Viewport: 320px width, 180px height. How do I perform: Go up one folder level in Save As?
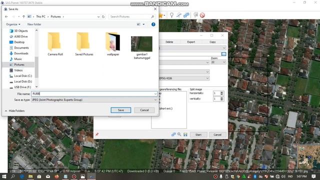tap(23, 16)
